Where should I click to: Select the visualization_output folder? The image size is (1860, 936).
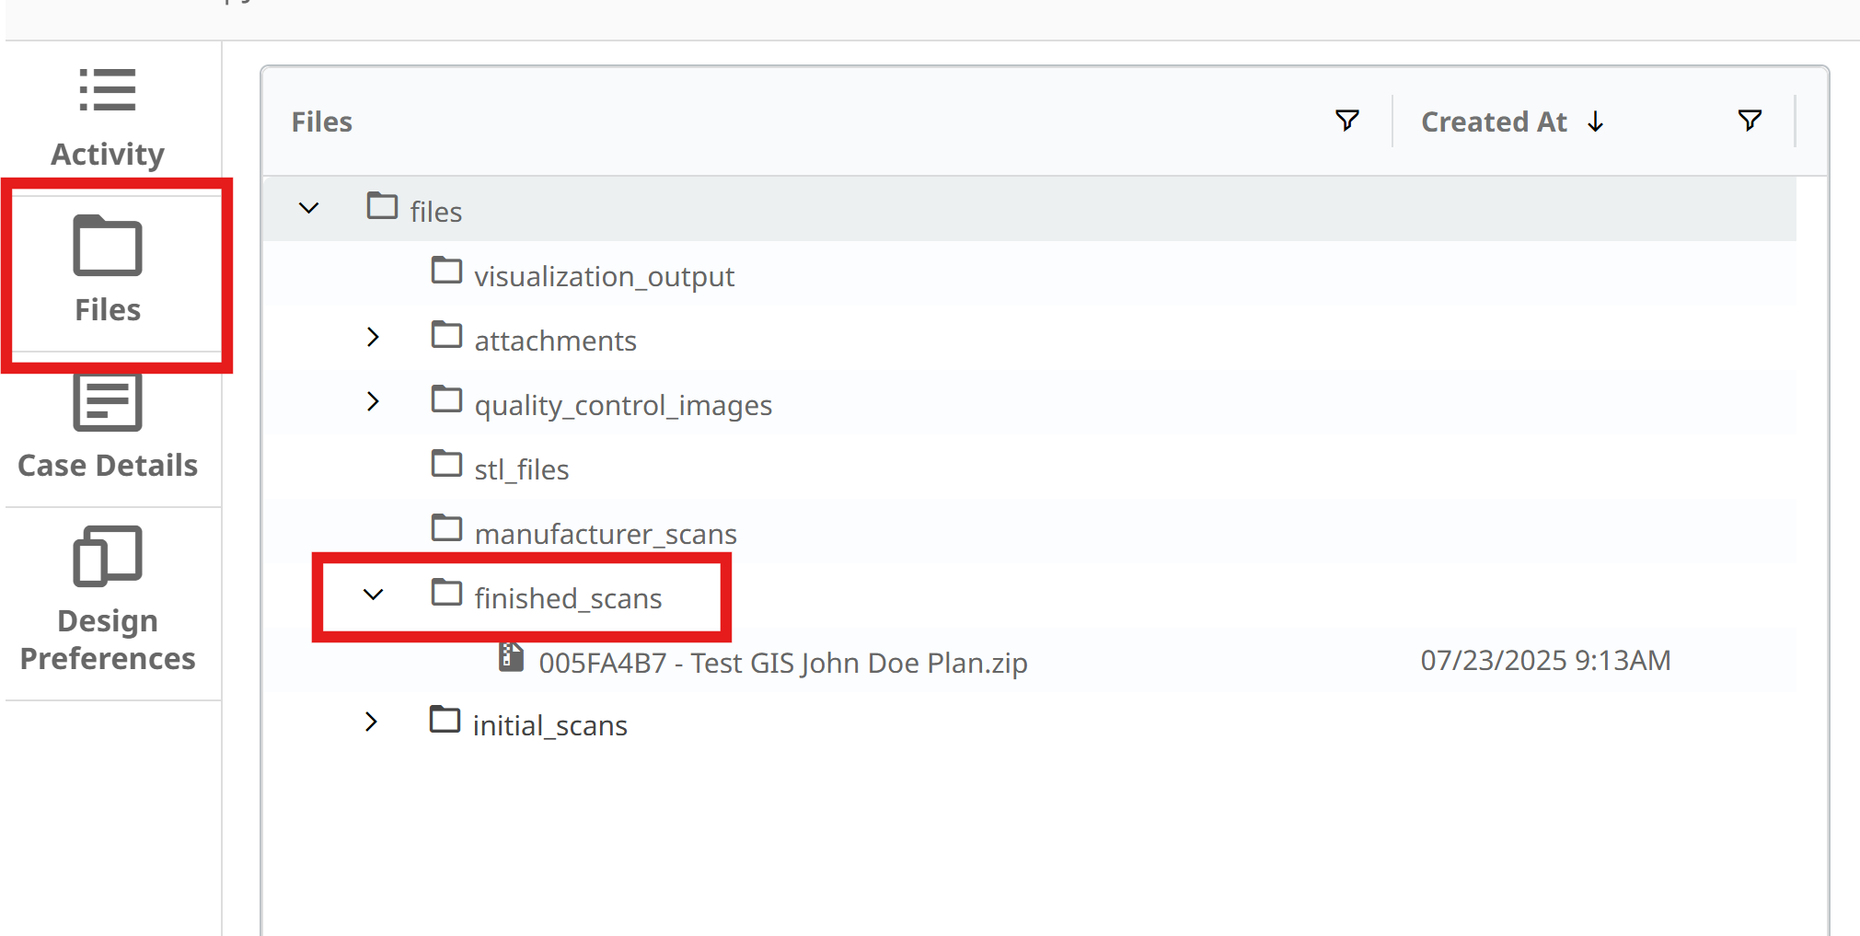click(x=604, y=276)
